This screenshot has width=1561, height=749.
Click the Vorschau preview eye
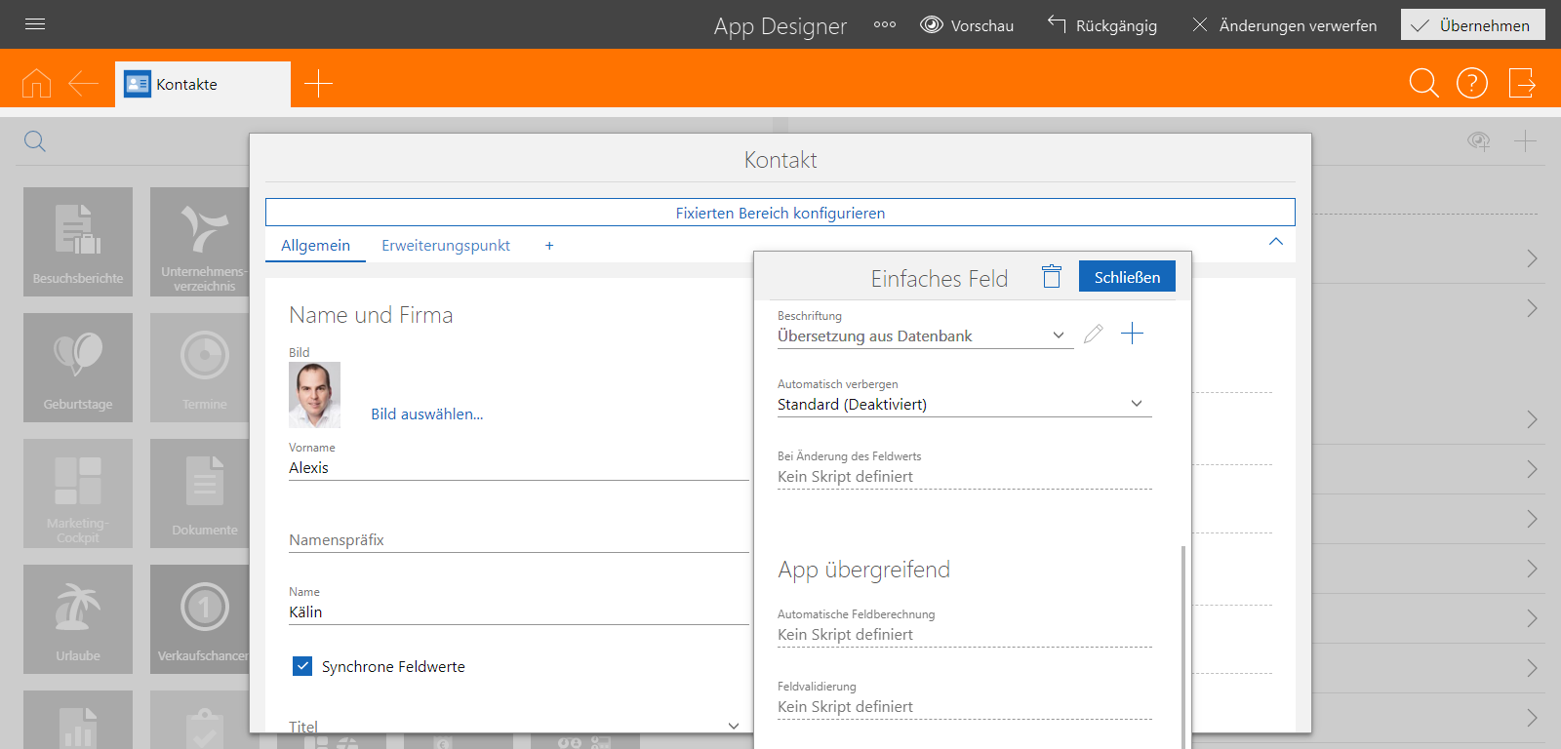[x=967, y=25]
